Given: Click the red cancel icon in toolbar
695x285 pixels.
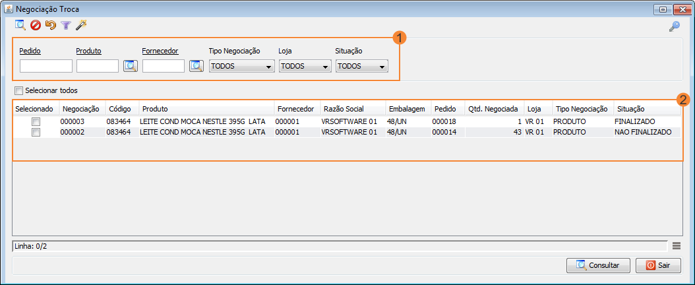Looking at the screenshot, I should pos(36,25).
